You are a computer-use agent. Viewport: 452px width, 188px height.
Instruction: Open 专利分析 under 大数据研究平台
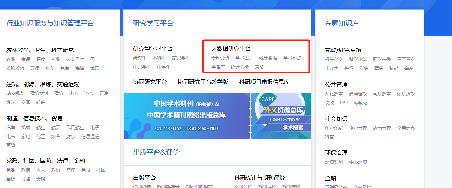[x=220, y=58]
